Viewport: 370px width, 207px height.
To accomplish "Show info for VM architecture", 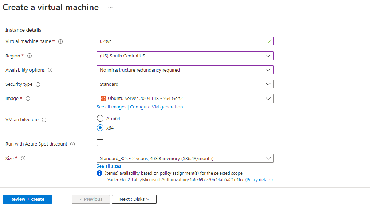I will click(44, 120).
